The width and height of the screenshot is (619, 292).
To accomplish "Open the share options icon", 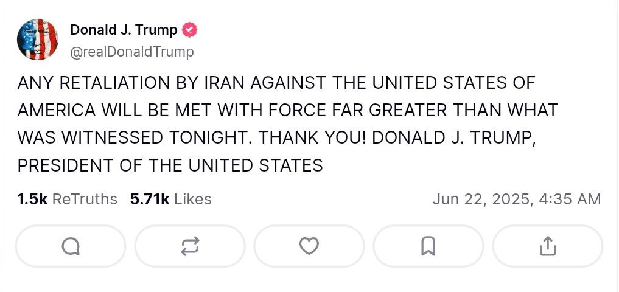I will (548, 246).
